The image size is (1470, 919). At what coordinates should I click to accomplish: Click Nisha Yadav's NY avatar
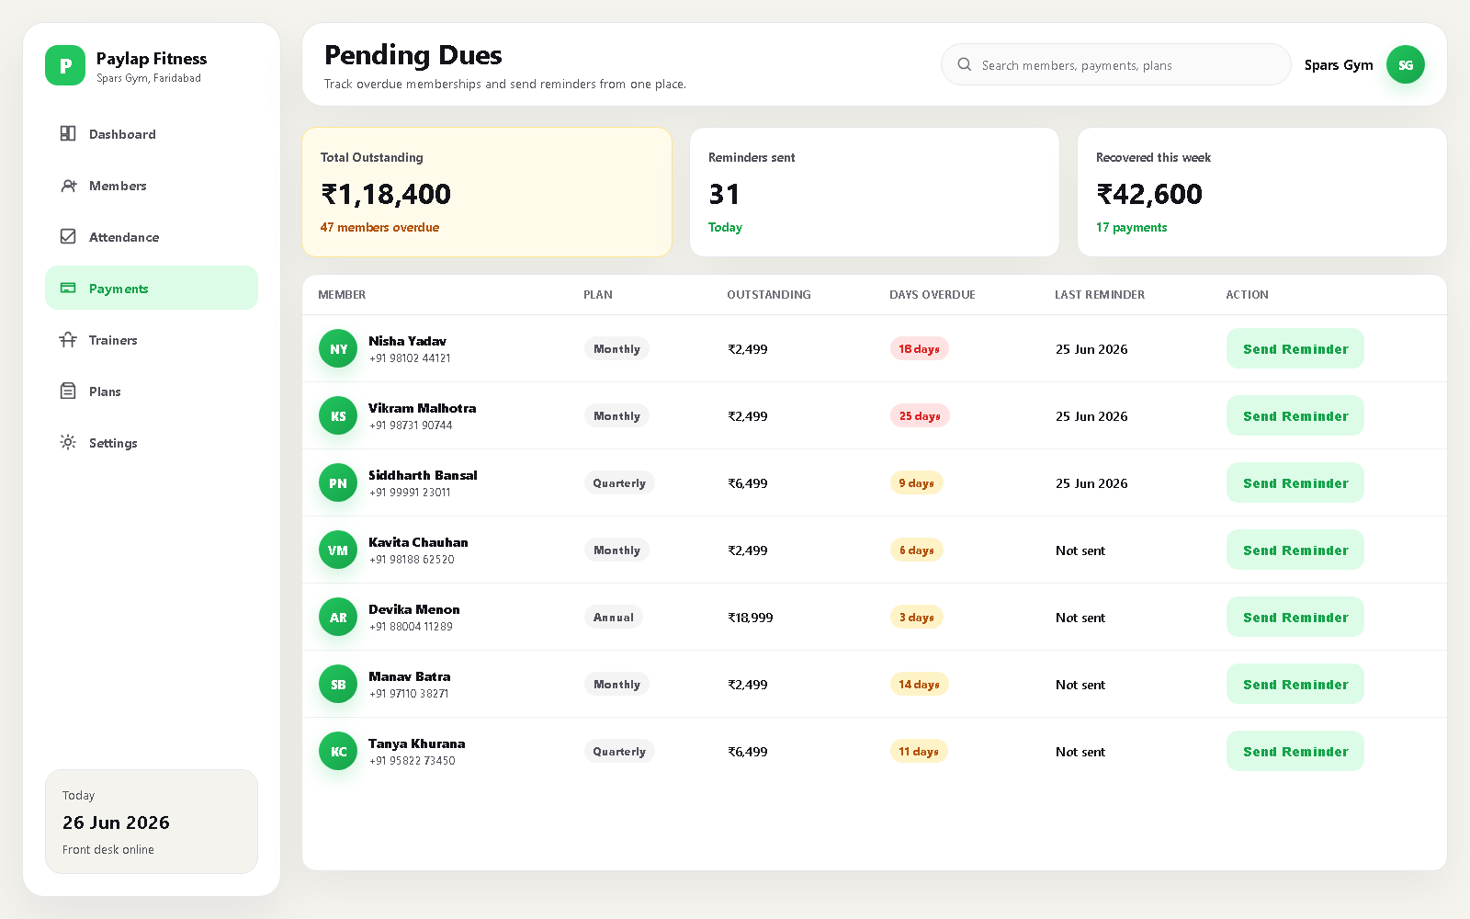(338, 348)
